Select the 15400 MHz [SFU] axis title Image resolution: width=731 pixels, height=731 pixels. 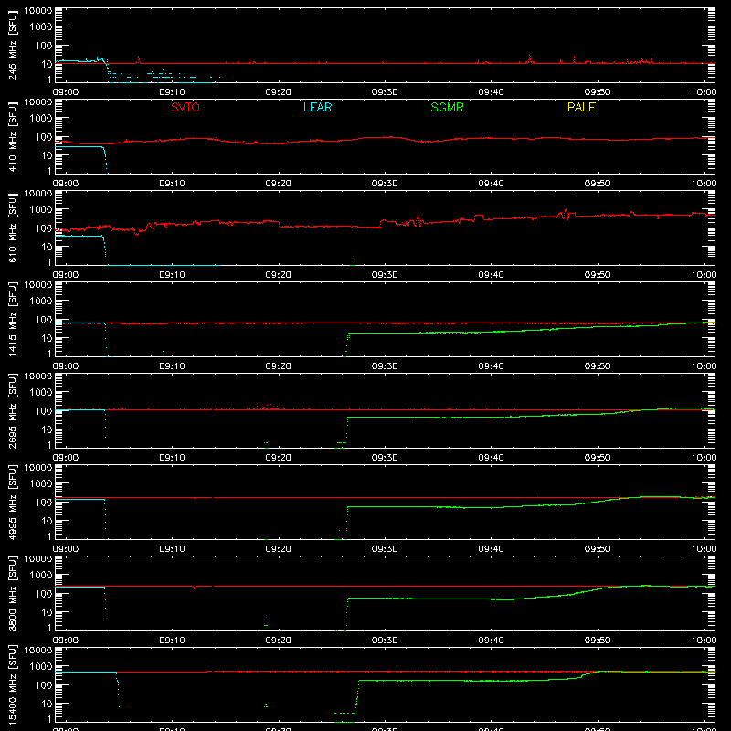[13, 685]
